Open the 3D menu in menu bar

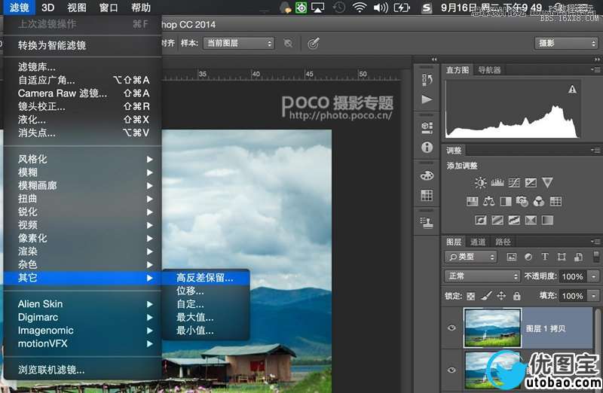point(47,8)
